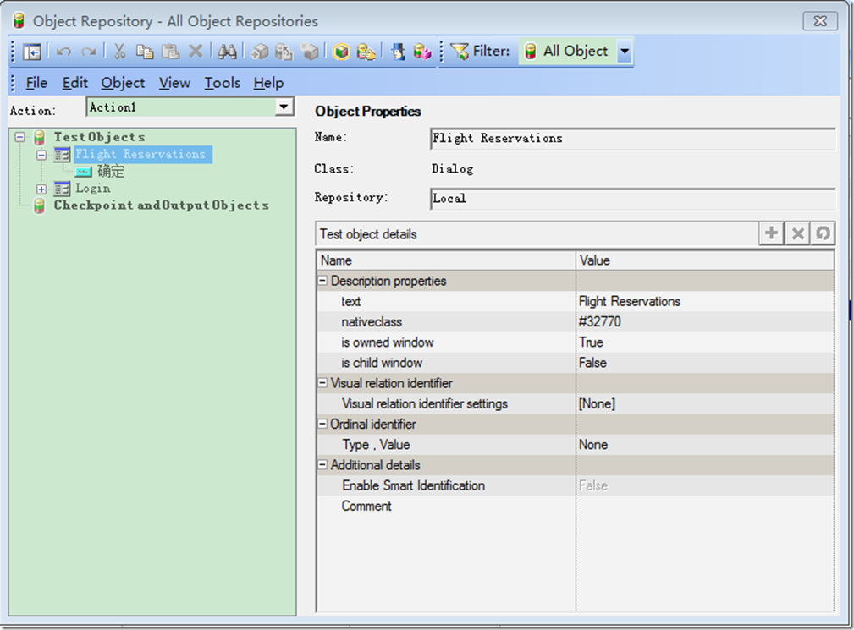Add a description property with plus icon

click(771, 233)
